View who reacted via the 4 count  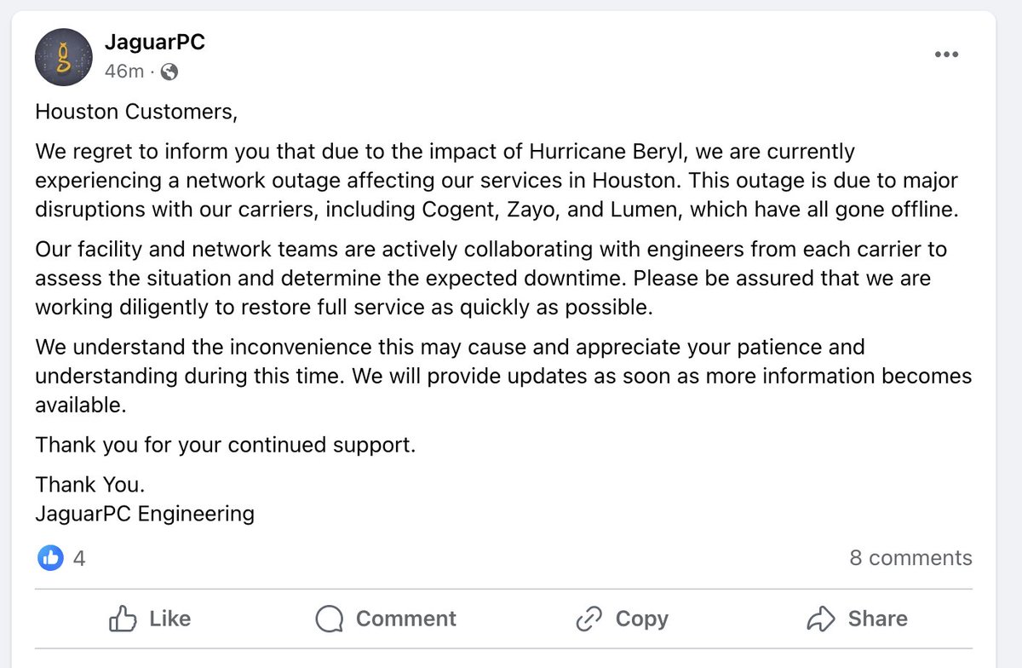pos(79,558)
